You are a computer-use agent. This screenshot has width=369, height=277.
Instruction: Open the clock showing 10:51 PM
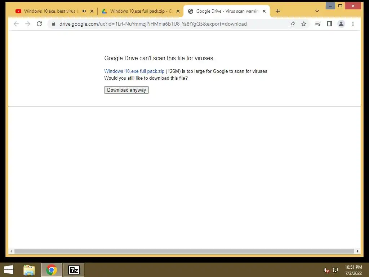353,270
